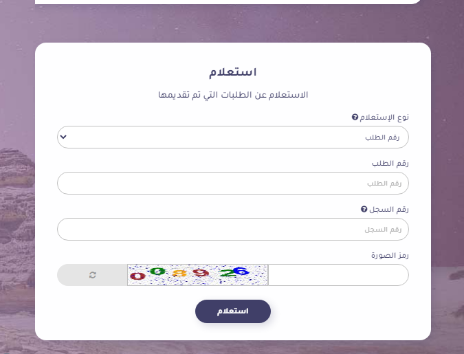
Task: Click the رقم الطلب label above its field
Action: point(390,164)
